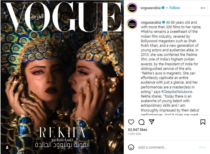
Task: Save post using the bookmark icon
Action: click(x=203, y=122)
